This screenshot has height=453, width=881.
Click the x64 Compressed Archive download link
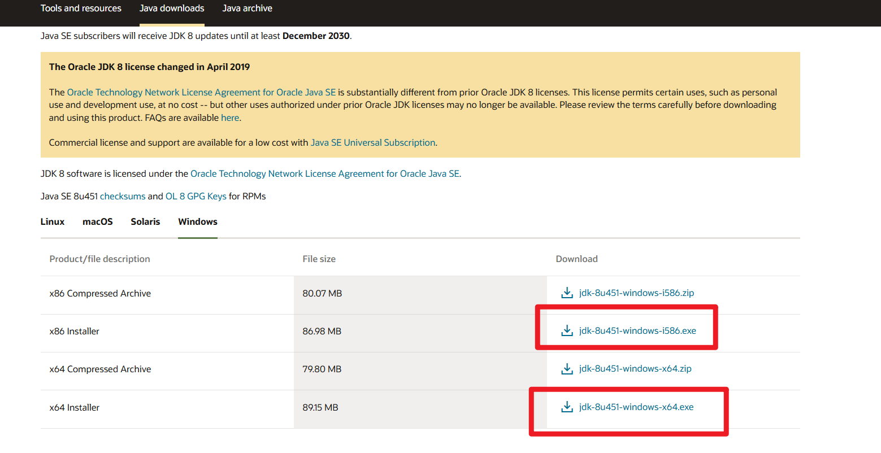coord(635,368)
